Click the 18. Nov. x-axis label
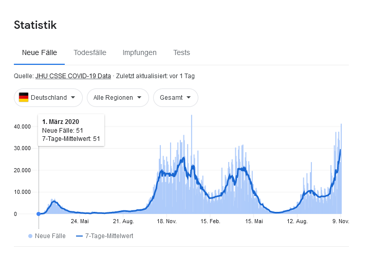 point(166,221)
